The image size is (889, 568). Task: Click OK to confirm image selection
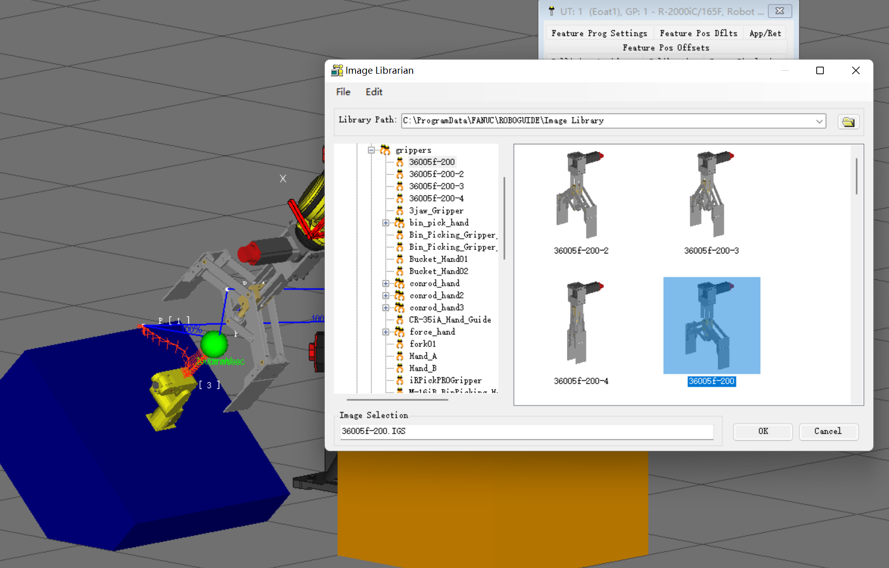pyautogui.click(x=763, y=431)
